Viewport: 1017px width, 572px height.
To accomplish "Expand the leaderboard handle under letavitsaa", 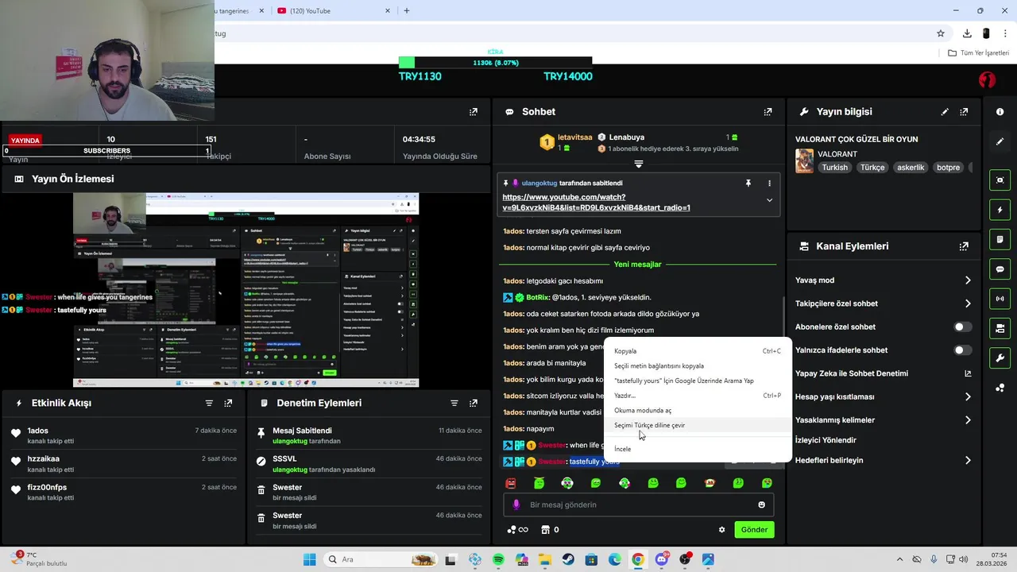I will click(638, 164).
